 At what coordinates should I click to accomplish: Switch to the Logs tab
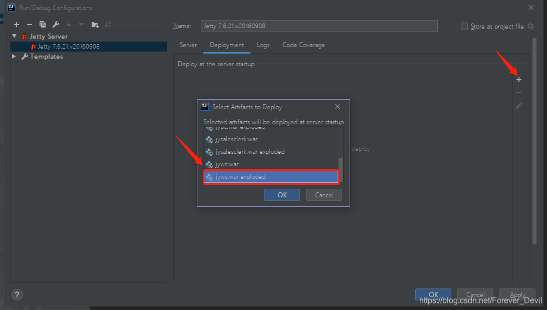coord(263,45)
